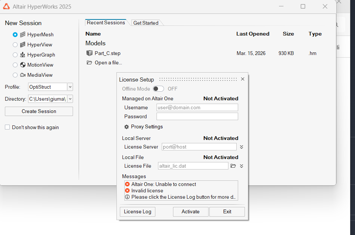Click the License File input field
The height and width of the screenshot is (235, 355).
tap(193, 166)
